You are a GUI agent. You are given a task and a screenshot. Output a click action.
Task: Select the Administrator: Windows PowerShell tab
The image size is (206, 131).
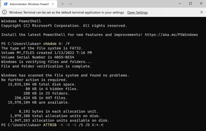pos(29,4)
